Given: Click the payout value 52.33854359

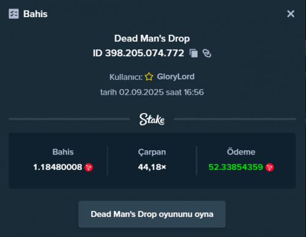Looking at the screenshot, I should tap(236, 167).
